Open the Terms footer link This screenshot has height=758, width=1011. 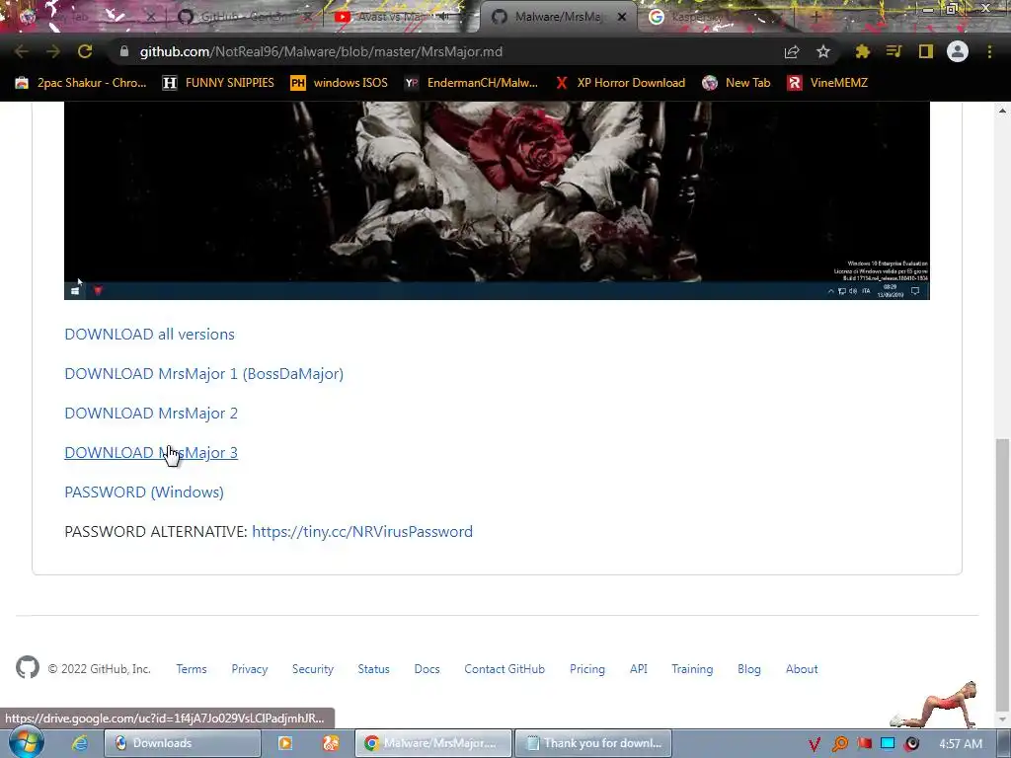pyautogui.click(x=192, y=669)
